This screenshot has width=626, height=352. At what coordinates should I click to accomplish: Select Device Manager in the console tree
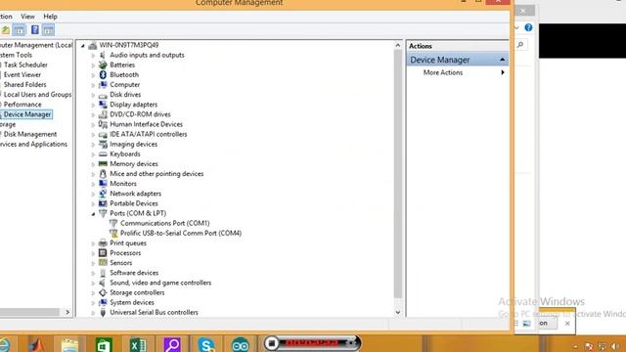tap(27, 114)
